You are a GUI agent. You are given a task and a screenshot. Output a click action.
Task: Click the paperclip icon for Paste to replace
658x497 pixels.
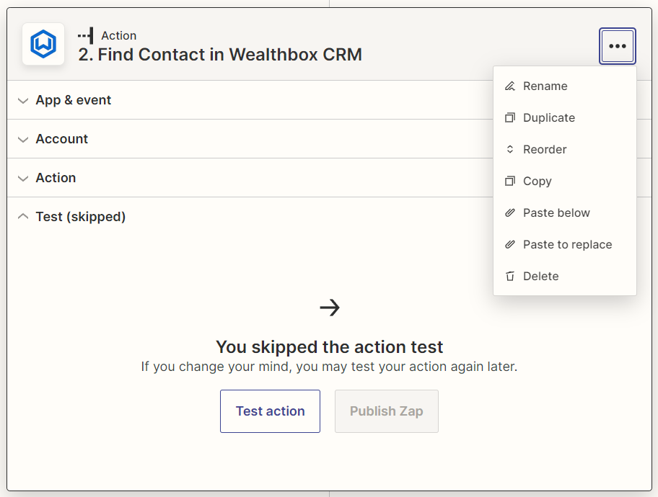pyautogui.click(x=510, y=244)
